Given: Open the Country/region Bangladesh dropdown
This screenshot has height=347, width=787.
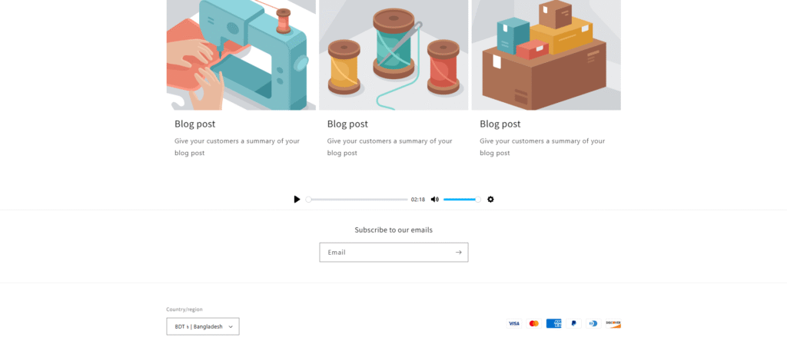Looking at the screenshot, I should tap(203, 326).
